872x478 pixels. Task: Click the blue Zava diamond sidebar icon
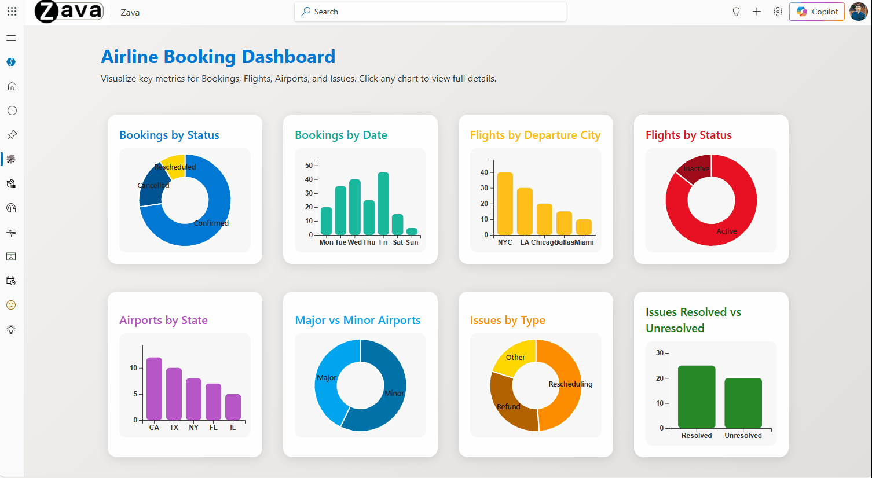[x=11, y=62]
